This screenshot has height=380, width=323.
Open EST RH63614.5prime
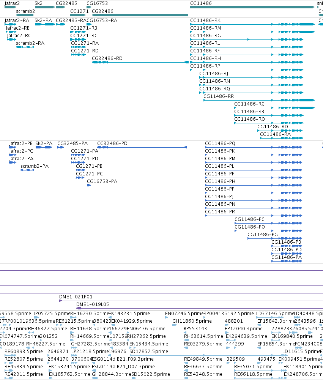coord(203,336)
